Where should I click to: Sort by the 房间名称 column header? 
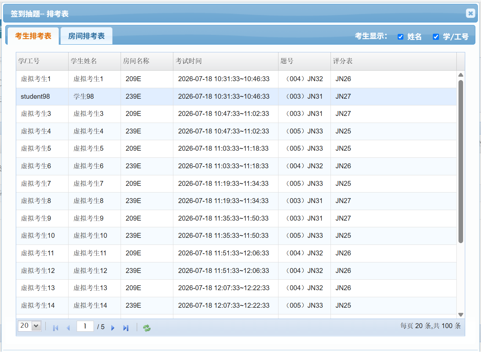(x=147, y=61)
